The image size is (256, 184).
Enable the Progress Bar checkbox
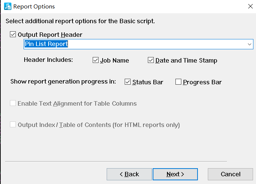178,82
